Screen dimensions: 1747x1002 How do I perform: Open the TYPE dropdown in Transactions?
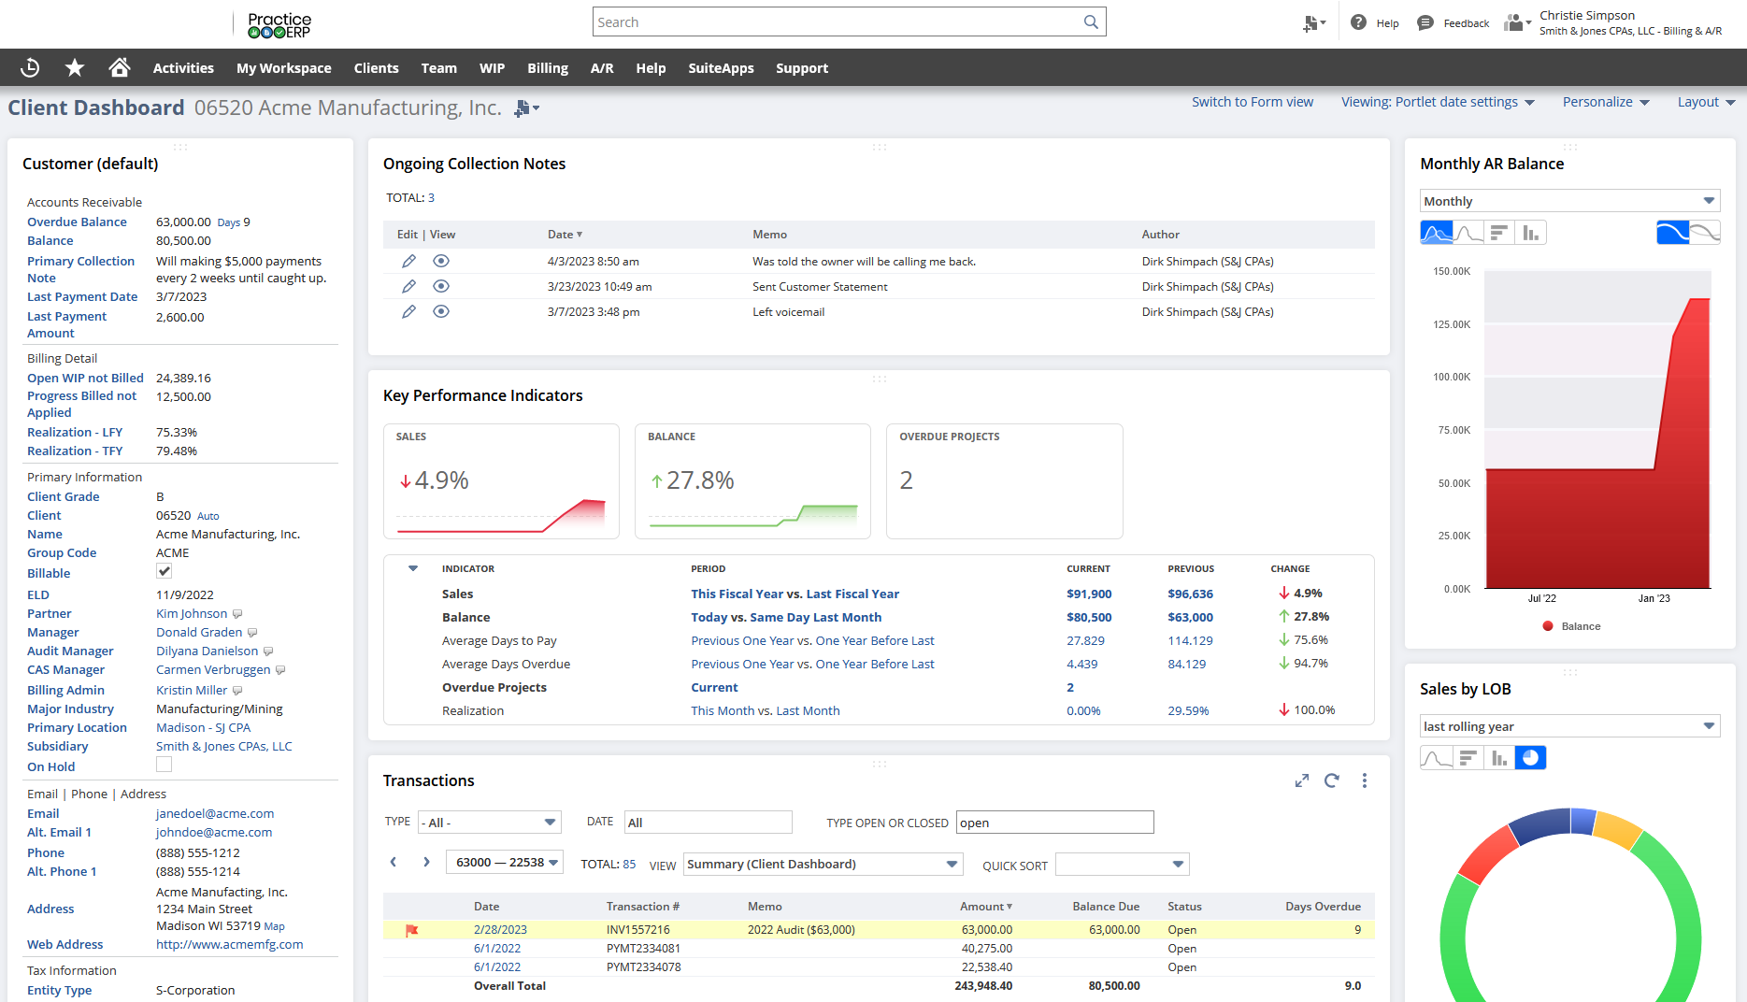(488, 822)
